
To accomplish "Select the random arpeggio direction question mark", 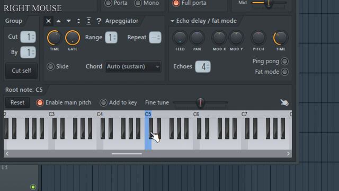I will coord(99,21).
